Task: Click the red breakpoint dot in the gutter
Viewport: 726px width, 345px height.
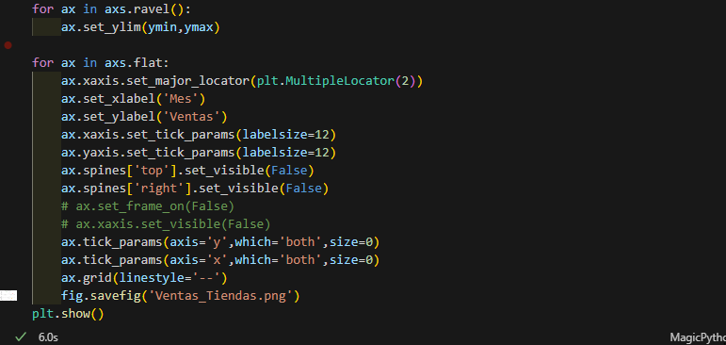Action: pyautogui.click(x=8, y=45)
